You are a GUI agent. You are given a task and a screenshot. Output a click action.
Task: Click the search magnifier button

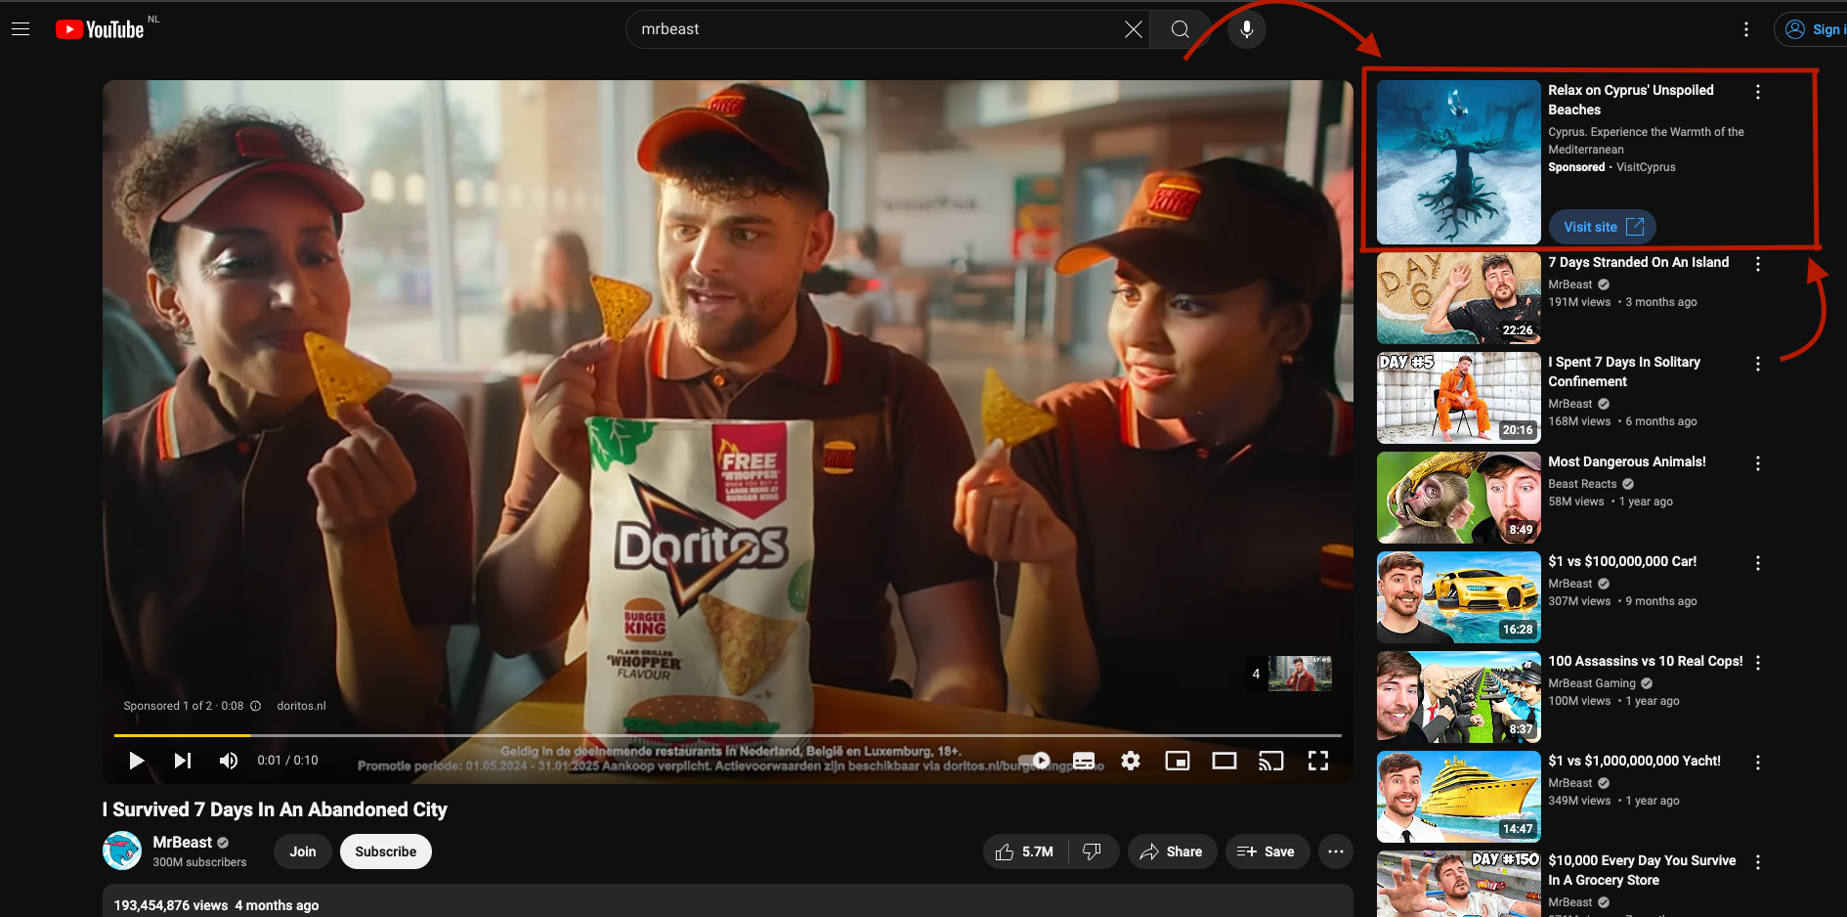1180,29
